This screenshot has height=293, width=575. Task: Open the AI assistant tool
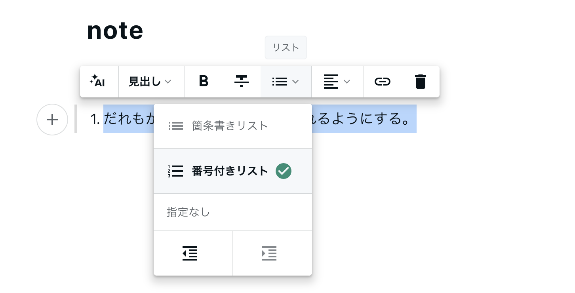pyautogui.click(x=99, y=82)
